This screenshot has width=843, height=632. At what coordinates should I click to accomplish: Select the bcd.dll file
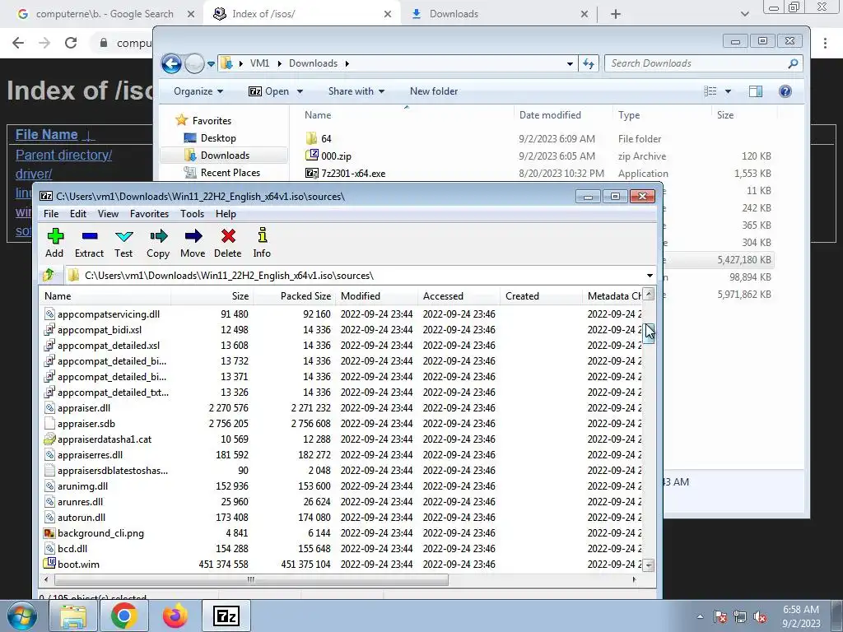[x=72, y=549]
